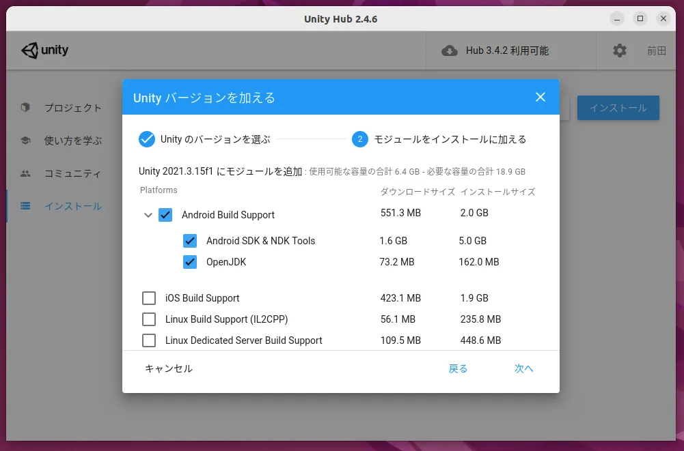
Task: Click the OpenJDK label
Action: [226, 262]
